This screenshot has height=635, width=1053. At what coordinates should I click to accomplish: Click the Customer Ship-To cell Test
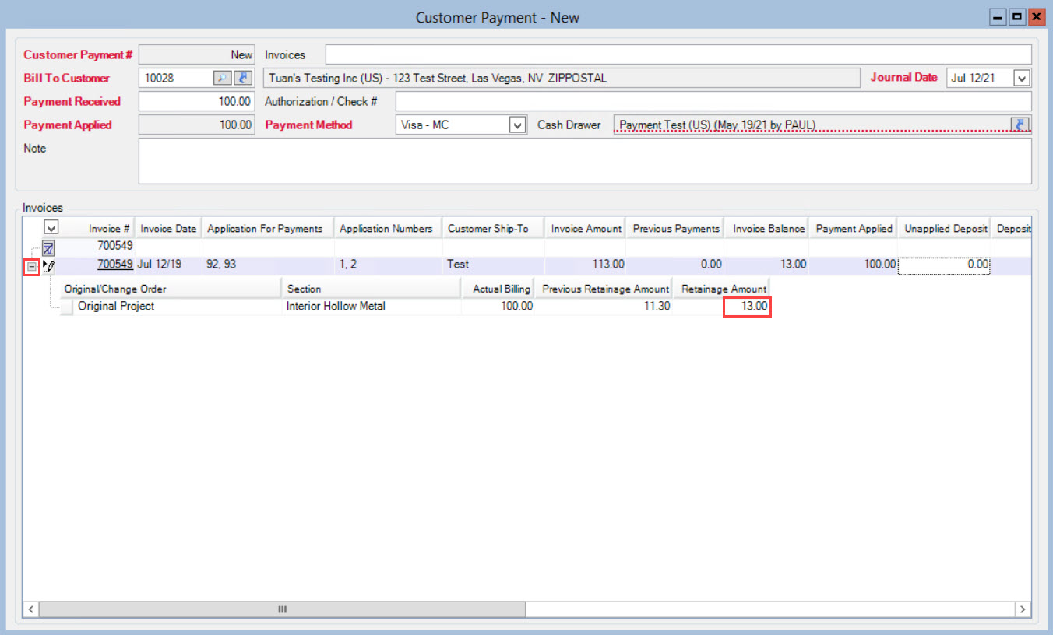(493, 265)
